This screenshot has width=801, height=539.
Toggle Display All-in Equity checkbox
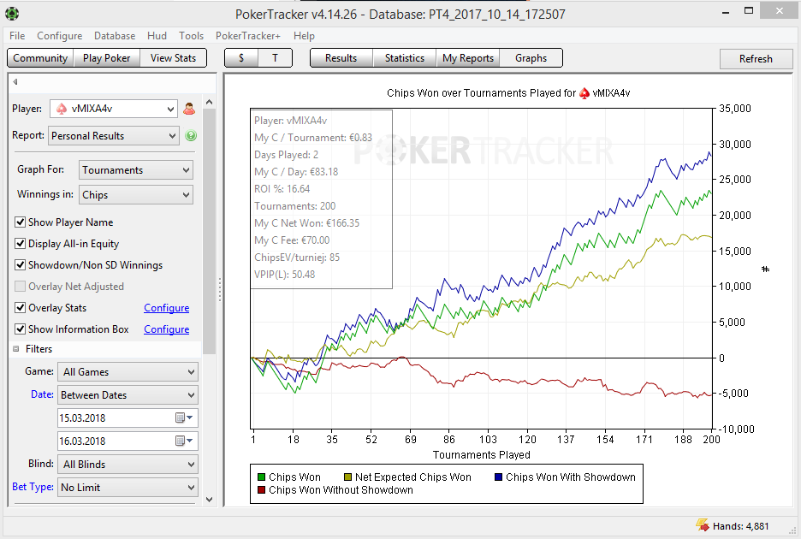pyautogui.click(x=20, y=243)
